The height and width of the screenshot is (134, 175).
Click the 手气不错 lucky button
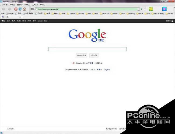click(94, 55)
